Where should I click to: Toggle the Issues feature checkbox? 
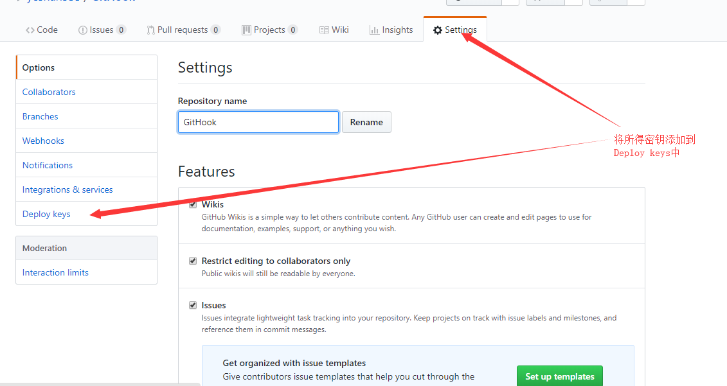(193, 305)
